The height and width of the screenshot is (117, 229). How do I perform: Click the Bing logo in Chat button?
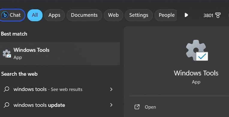pyautogui.click(x=5, y=15)
